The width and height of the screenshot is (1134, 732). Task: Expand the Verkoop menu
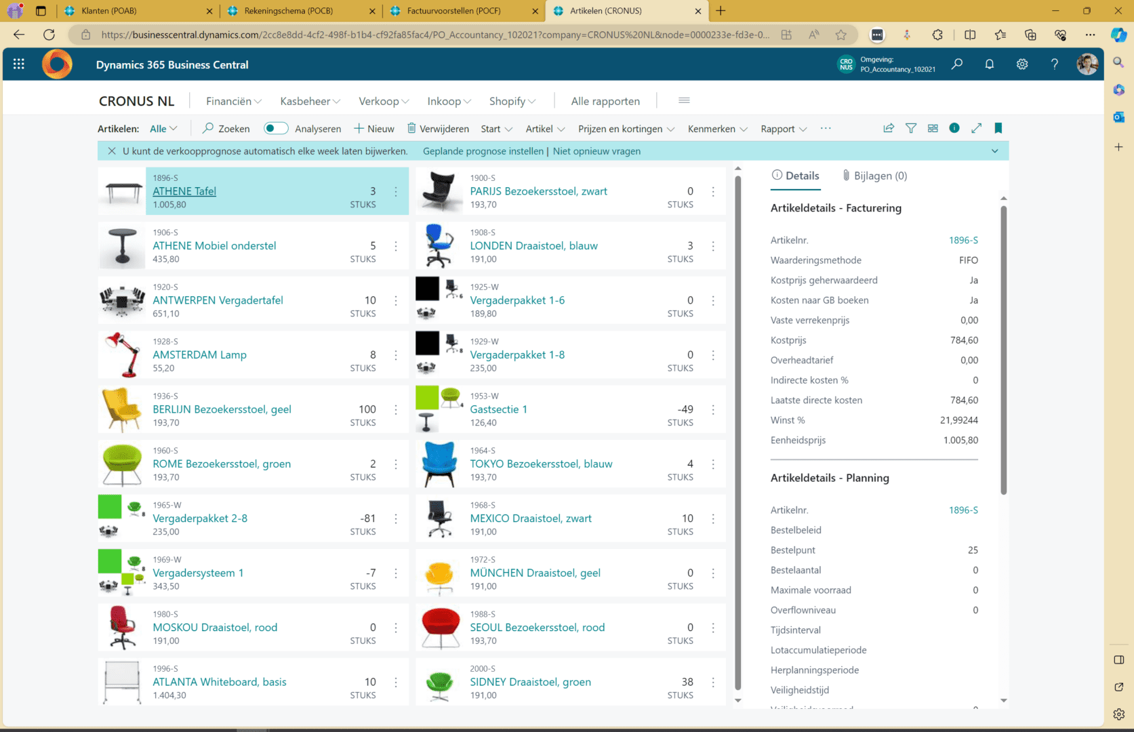pyautogui.click(x=384, y=101)
